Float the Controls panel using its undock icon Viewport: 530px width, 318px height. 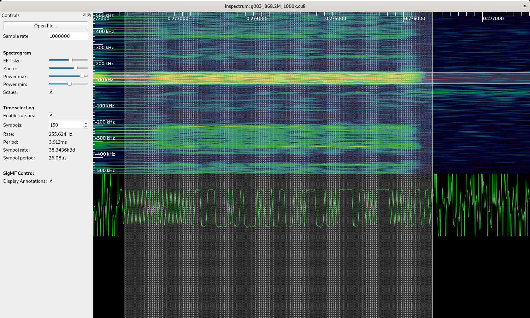(84, 15)
